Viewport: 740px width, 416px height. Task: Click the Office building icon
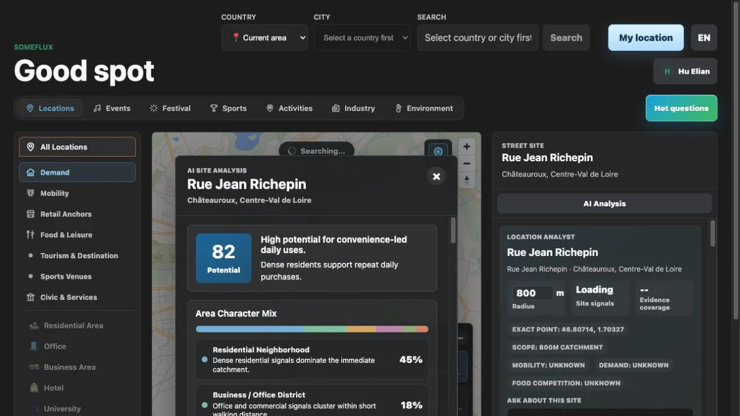pyautogui.click(x=34, y=346)
